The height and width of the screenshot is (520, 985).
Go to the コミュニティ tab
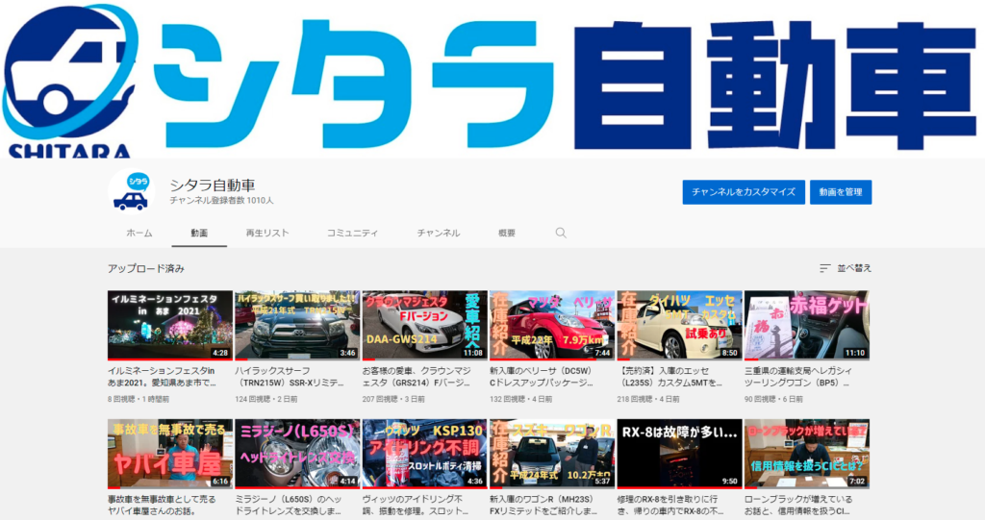tap(352, 233)
